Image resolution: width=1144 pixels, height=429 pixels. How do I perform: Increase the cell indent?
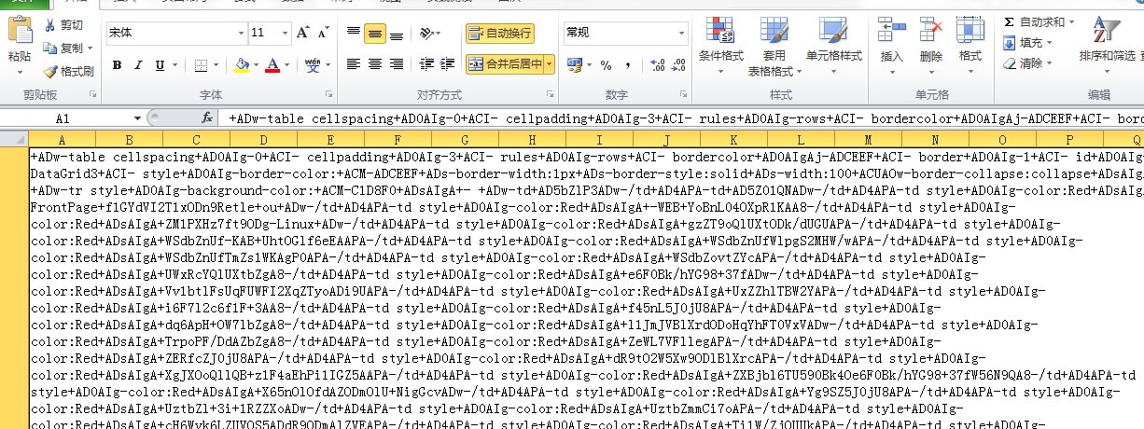(x=449, y=64)
